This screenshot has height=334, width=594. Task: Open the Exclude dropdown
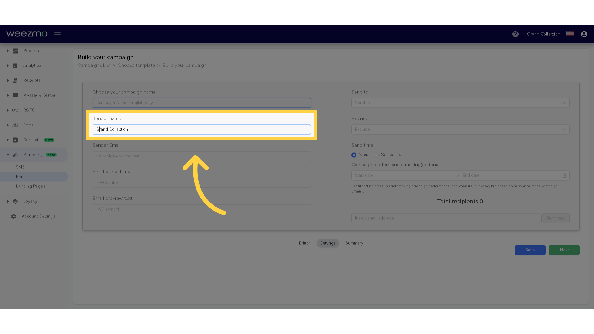[x=460, y=129]
